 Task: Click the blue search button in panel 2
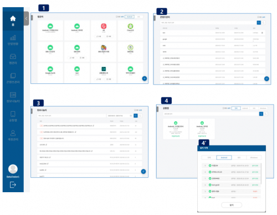pos(259,23)
